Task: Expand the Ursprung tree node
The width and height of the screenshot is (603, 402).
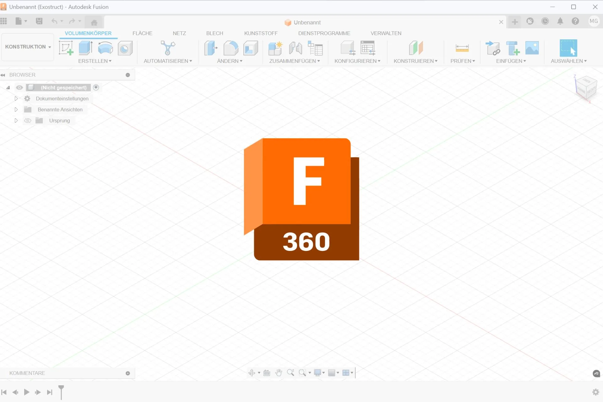Action: (16, 121)
